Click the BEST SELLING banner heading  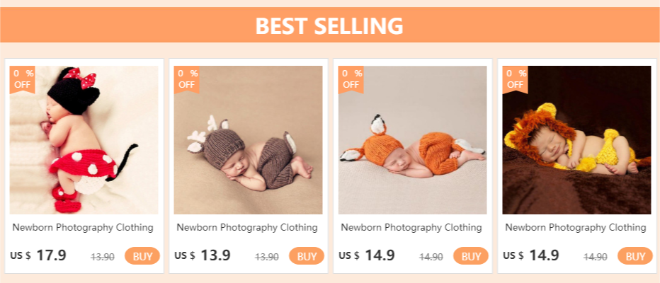329,26
